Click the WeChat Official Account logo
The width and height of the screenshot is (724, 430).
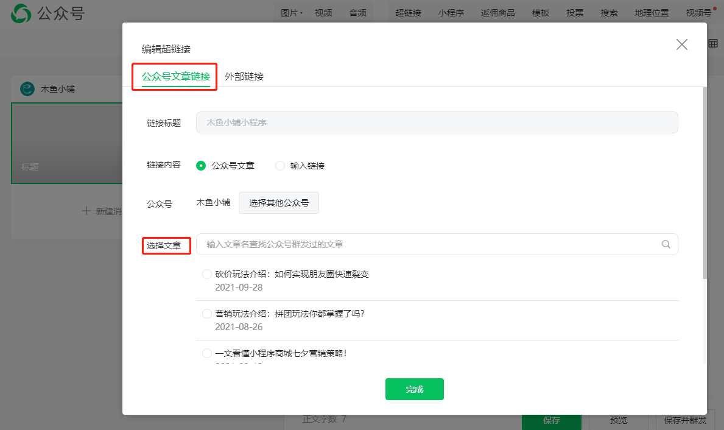pos(21,13)
